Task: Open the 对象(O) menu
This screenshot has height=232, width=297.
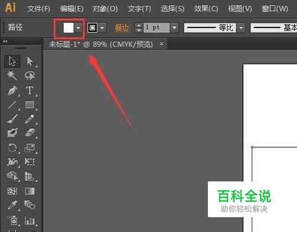Action: tap(105, 9)
